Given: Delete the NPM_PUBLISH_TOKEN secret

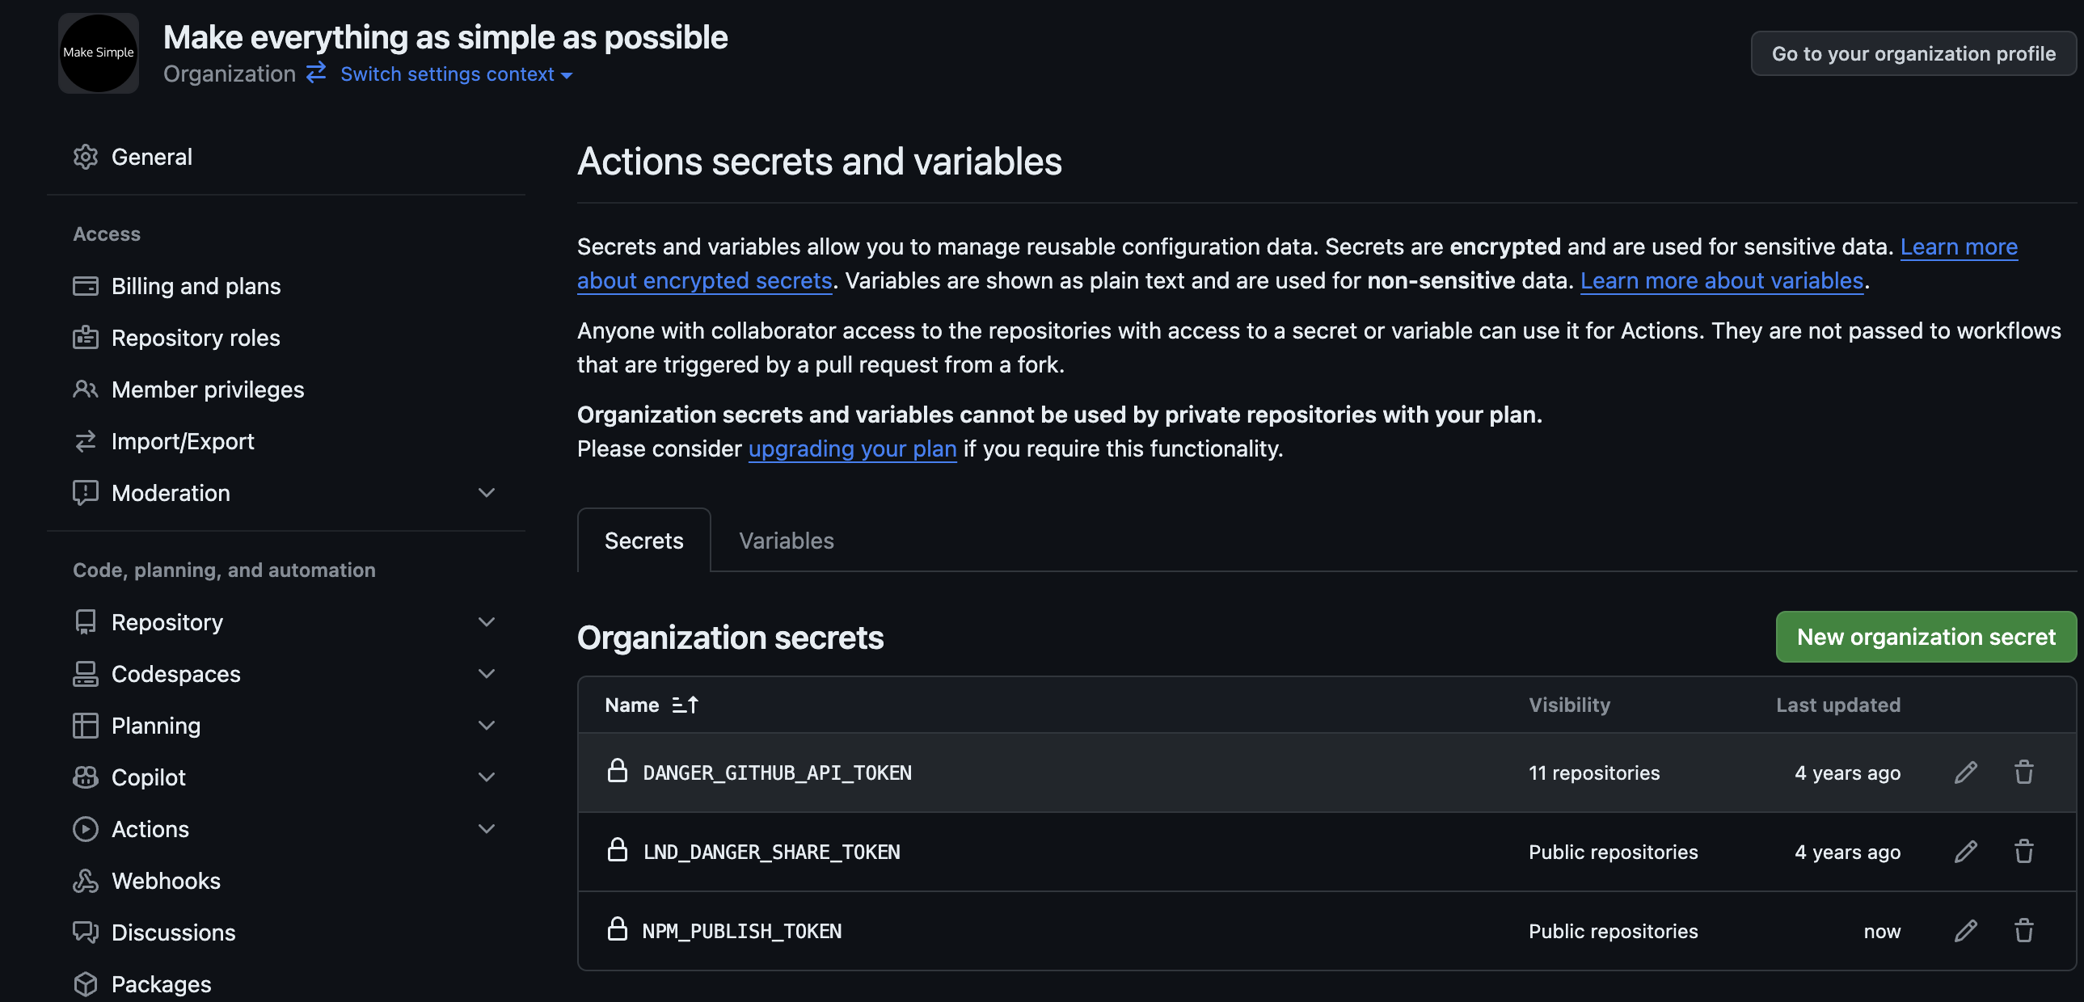Looking at the screenshot, I should (2023, 931).
